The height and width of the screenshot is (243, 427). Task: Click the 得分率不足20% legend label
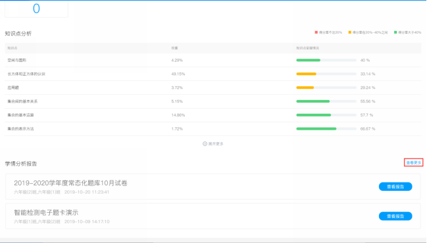(330, 32)
